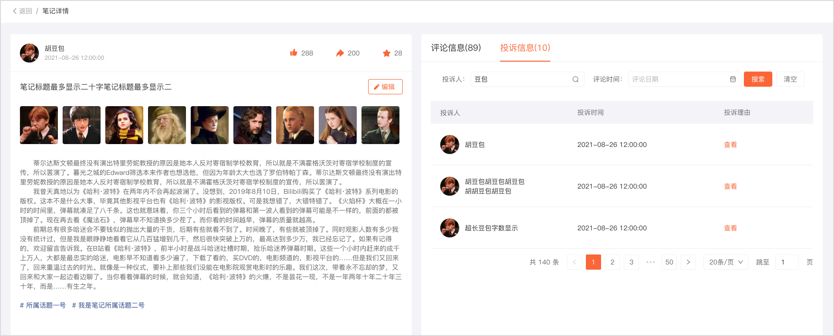Click the search magnifier in 投诉人 field
The width and height of the screenshot is (834, 336).
coord(575,80)
